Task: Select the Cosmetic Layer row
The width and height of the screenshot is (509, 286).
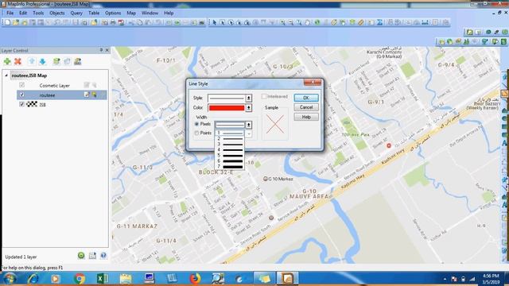Action: 62,85
